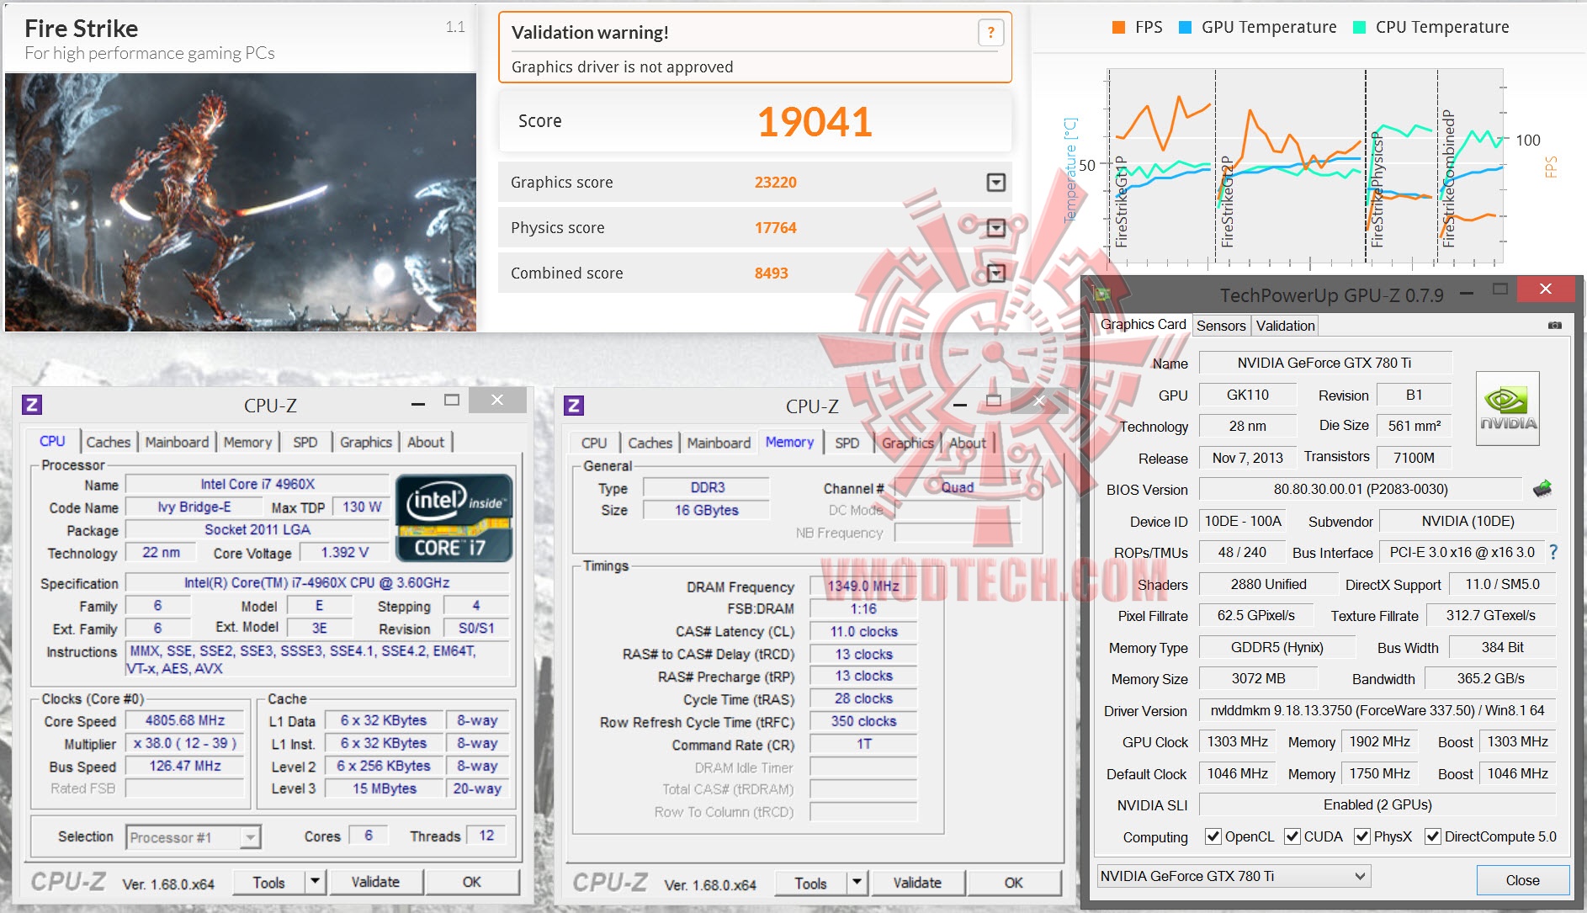This screenshot has height=913, width=1587.
Task: Click the BIOS Version field in GPU-Z
Action: pyautogui.click(x=1361, y=489)
